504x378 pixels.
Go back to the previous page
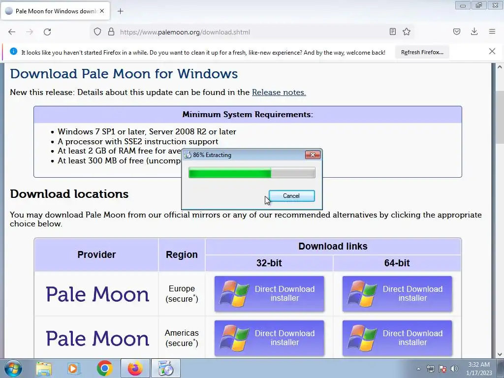coord(12,32)
